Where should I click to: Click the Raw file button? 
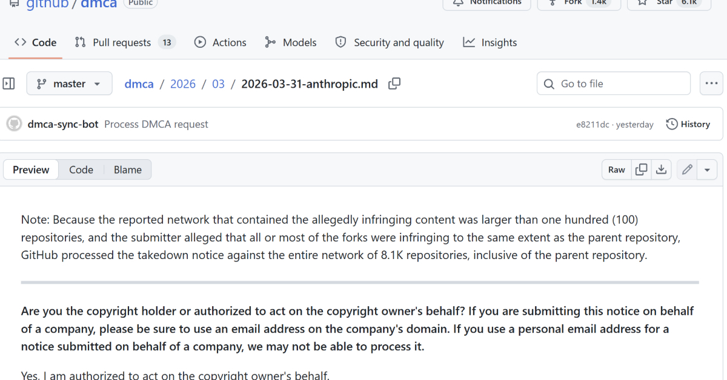click(617, 170)
